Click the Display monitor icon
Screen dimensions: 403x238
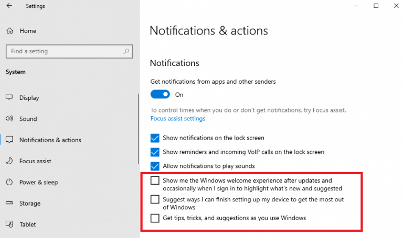9,97
